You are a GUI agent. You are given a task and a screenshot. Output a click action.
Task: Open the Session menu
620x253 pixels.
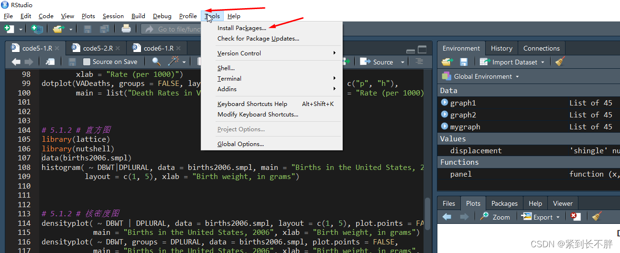(x=113, y=16)
